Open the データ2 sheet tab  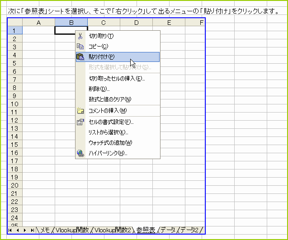189,230
